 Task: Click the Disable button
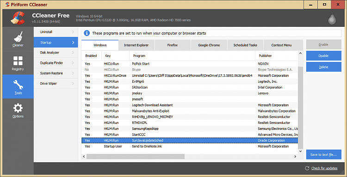coord(324,55)
